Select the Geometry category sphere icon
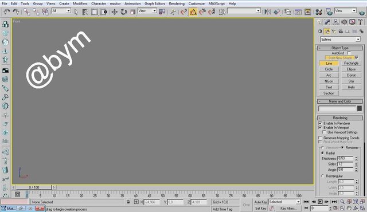The width and height of the screenshot is (367, 212). (320, 32)
